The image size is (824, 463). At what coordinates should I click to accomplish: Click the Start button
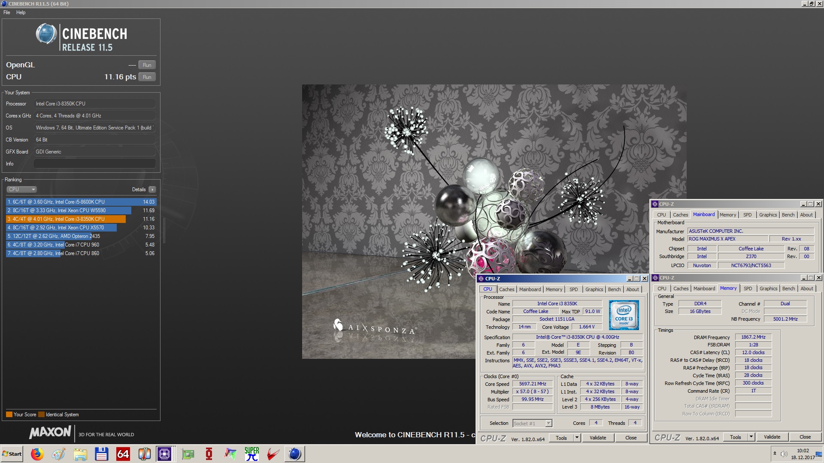pyautogui.click(x=12, y=454)
